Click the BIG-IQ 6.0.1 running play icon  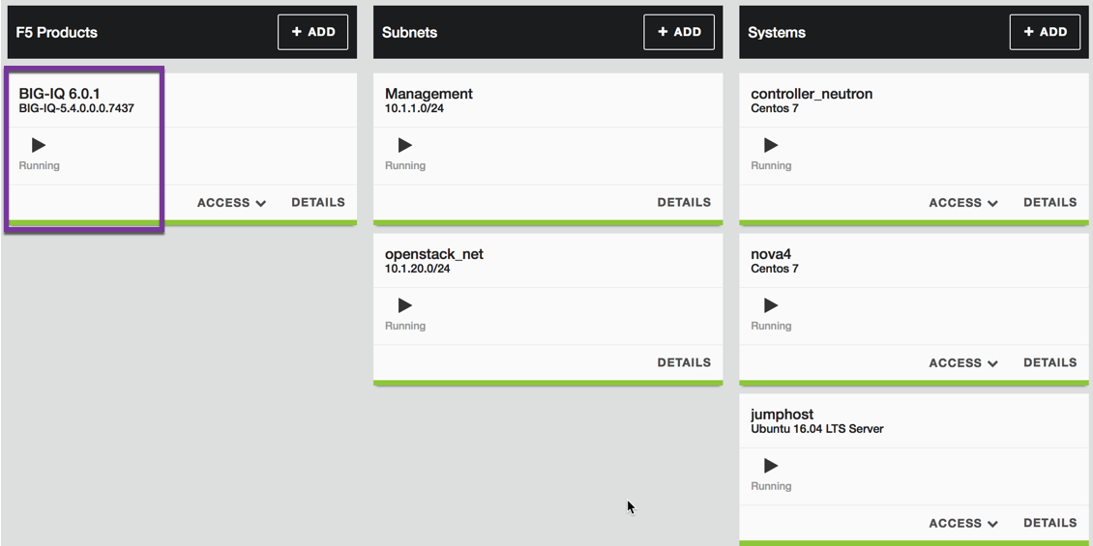point(39,145)
